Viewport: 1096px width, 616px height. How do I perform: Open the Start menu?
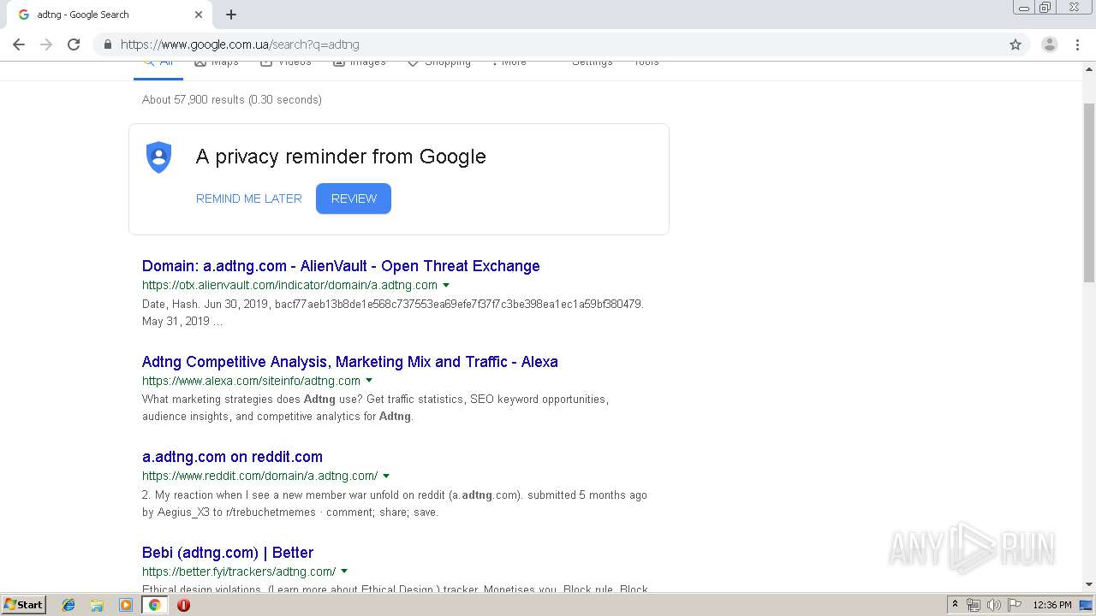(x=23, y=605)
